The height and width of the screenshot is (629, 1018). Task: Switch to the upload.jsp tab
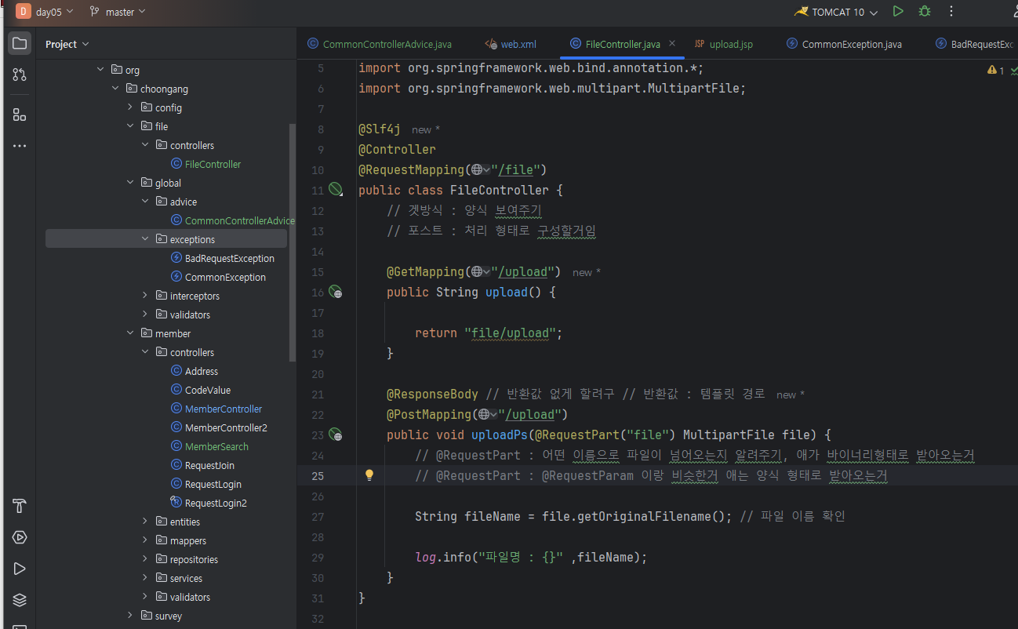(x=724, y=44)
